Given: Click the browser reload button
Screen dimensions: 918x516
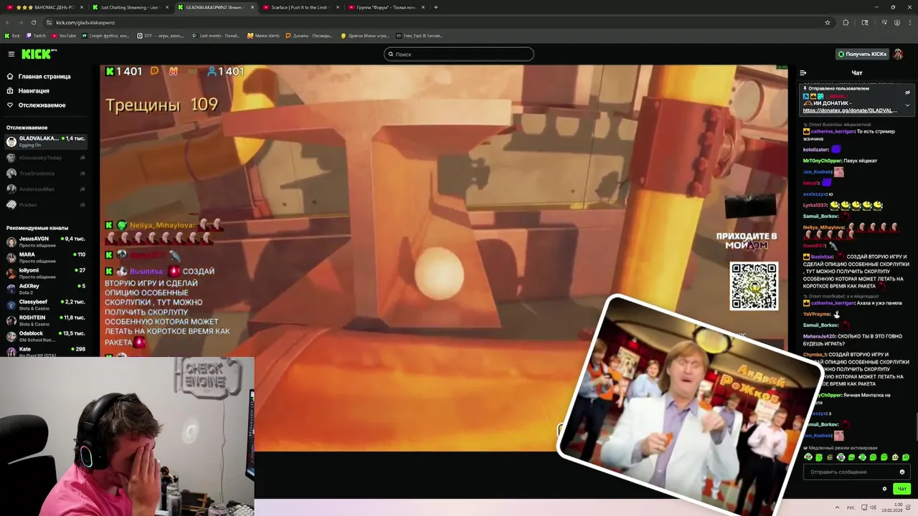Looking at the screenshot, I should coord(33,22).
